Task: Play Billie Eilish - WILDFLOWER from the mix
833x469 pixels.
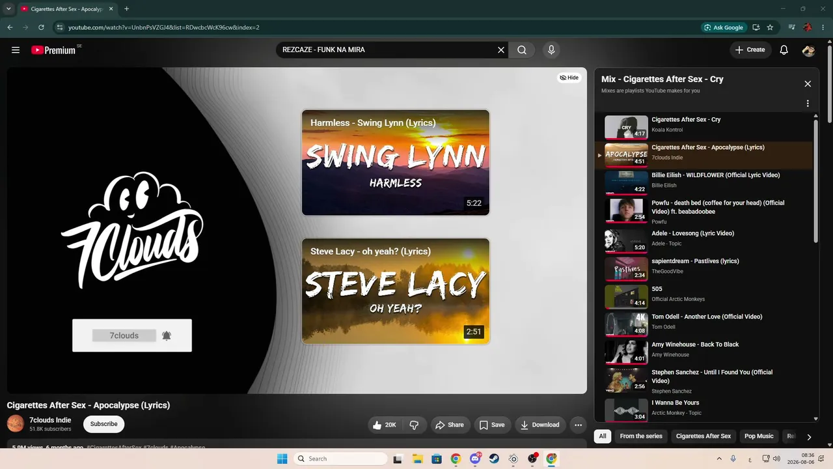Action: pos(705,182)
